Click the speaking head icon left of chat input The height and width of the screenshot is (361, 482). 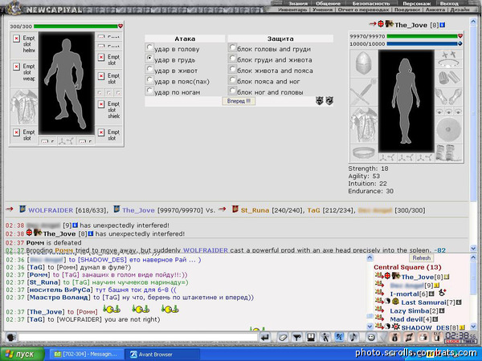click(11, 338)
